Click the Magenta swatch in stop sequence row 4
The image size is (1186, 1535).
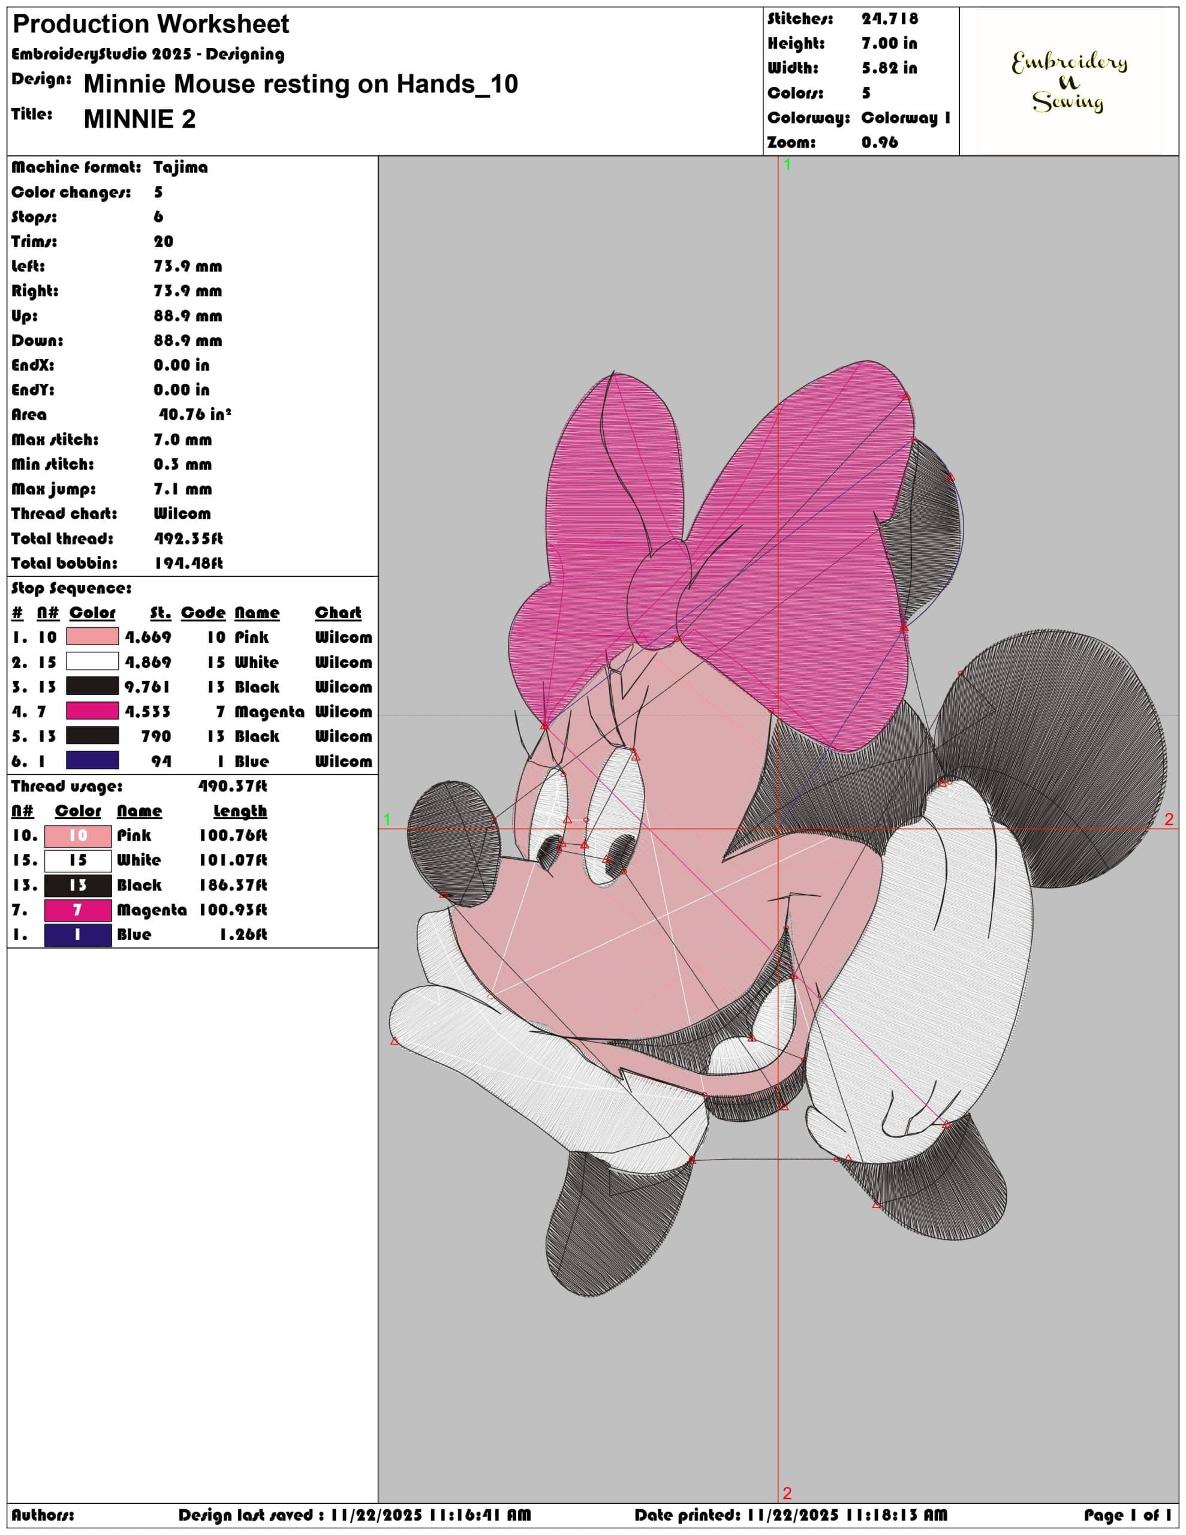(x=92, y=711)
